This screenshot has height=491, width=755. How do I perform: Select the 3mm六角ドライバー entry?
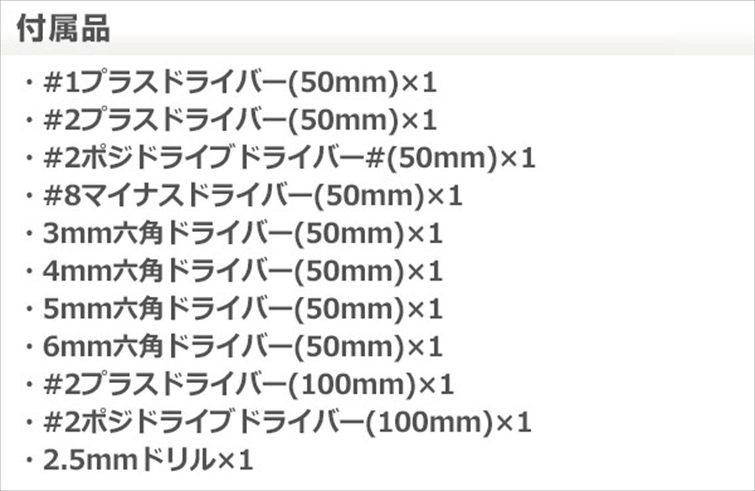[243, 234]
